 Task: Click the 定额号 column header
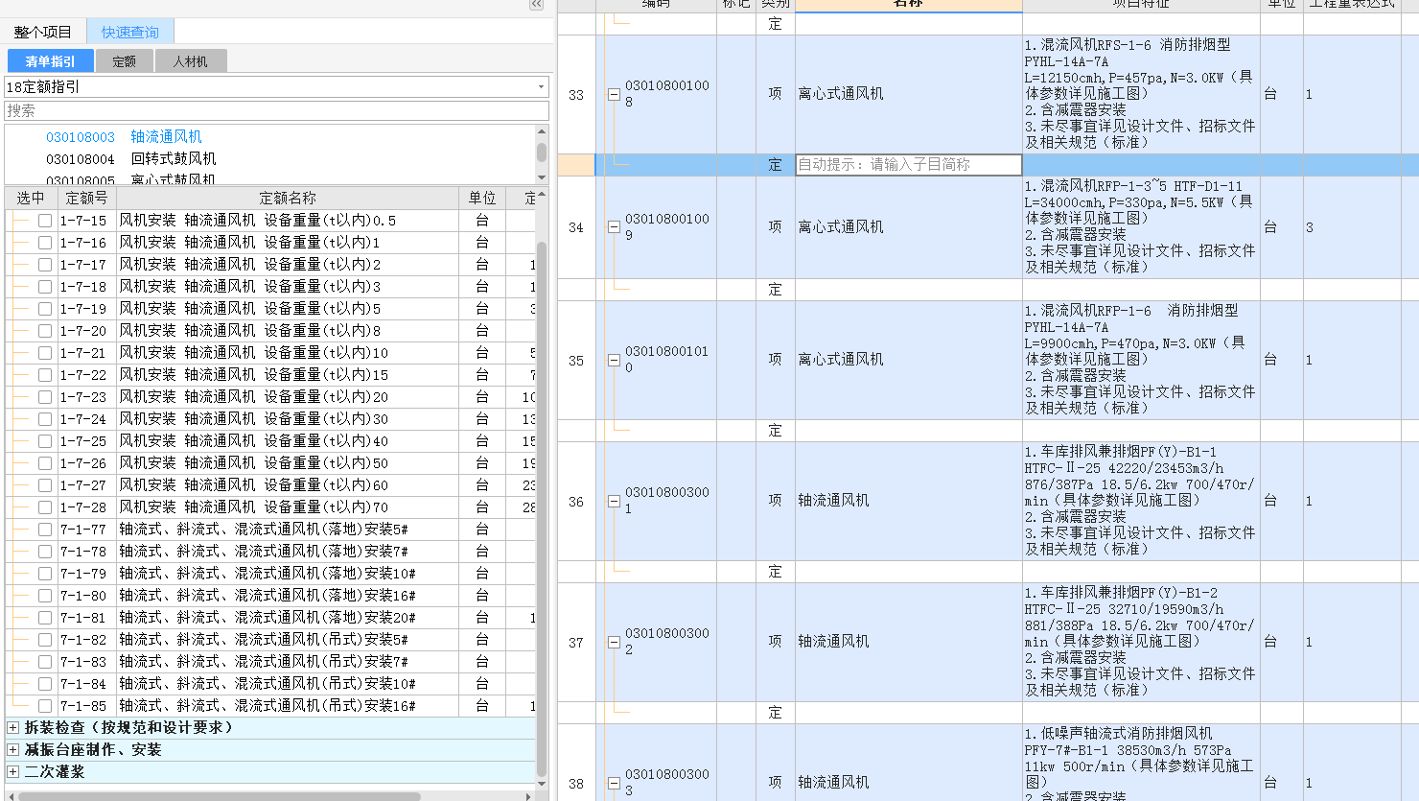point(85,199)
